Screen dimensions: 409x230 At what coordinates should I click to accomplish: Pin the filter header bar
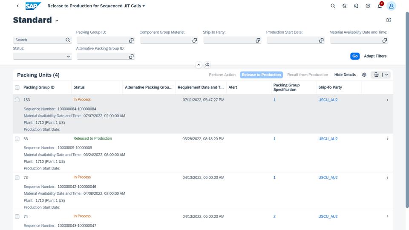click(207, 65)
